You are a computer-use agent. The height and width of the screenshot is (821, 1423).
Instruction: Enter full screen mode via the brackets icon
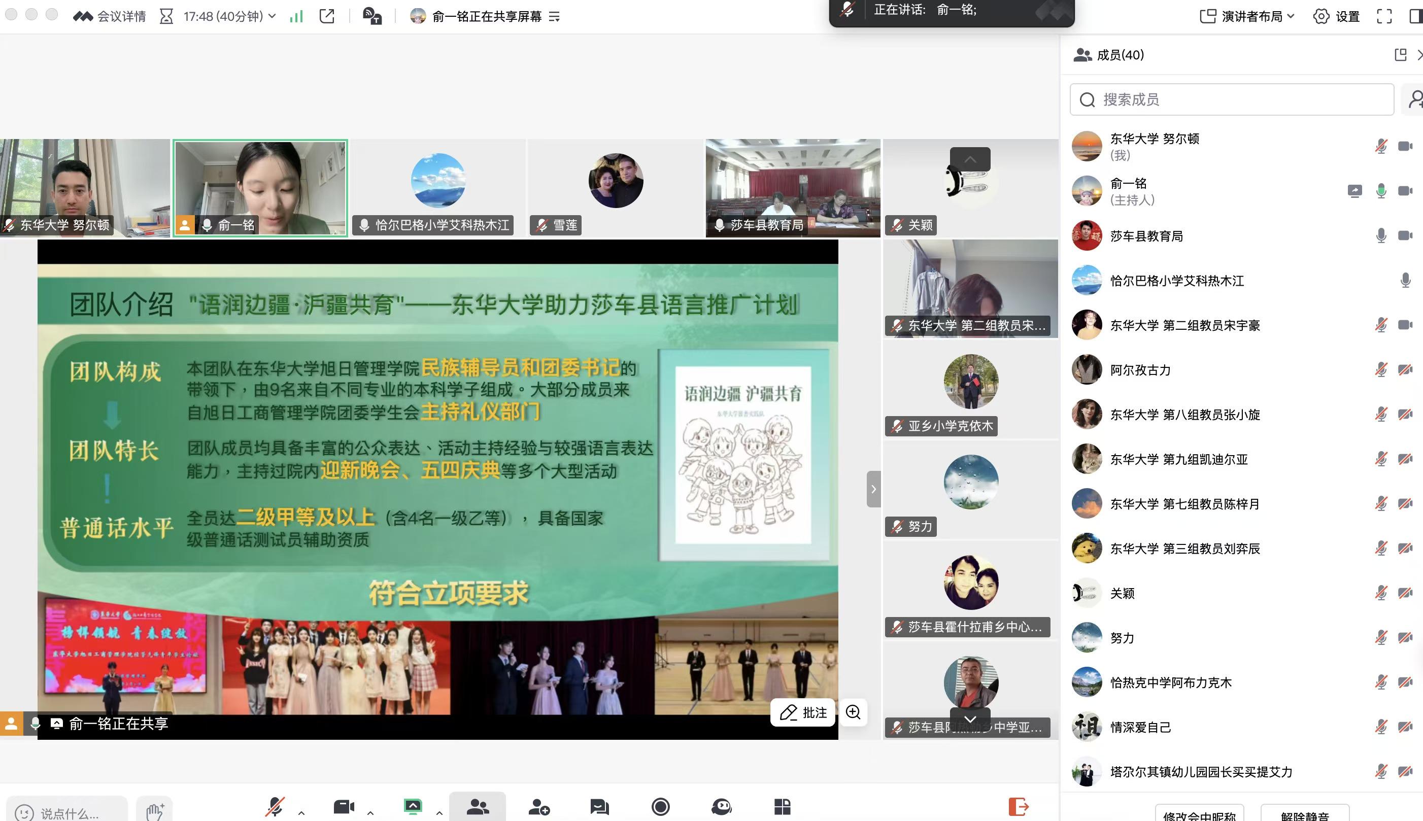1384,16
